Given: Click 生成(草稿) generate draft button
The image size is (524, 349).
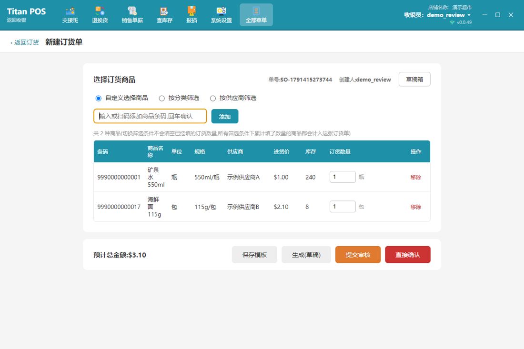Looking at the screenshot, I should tap(306, 255).
